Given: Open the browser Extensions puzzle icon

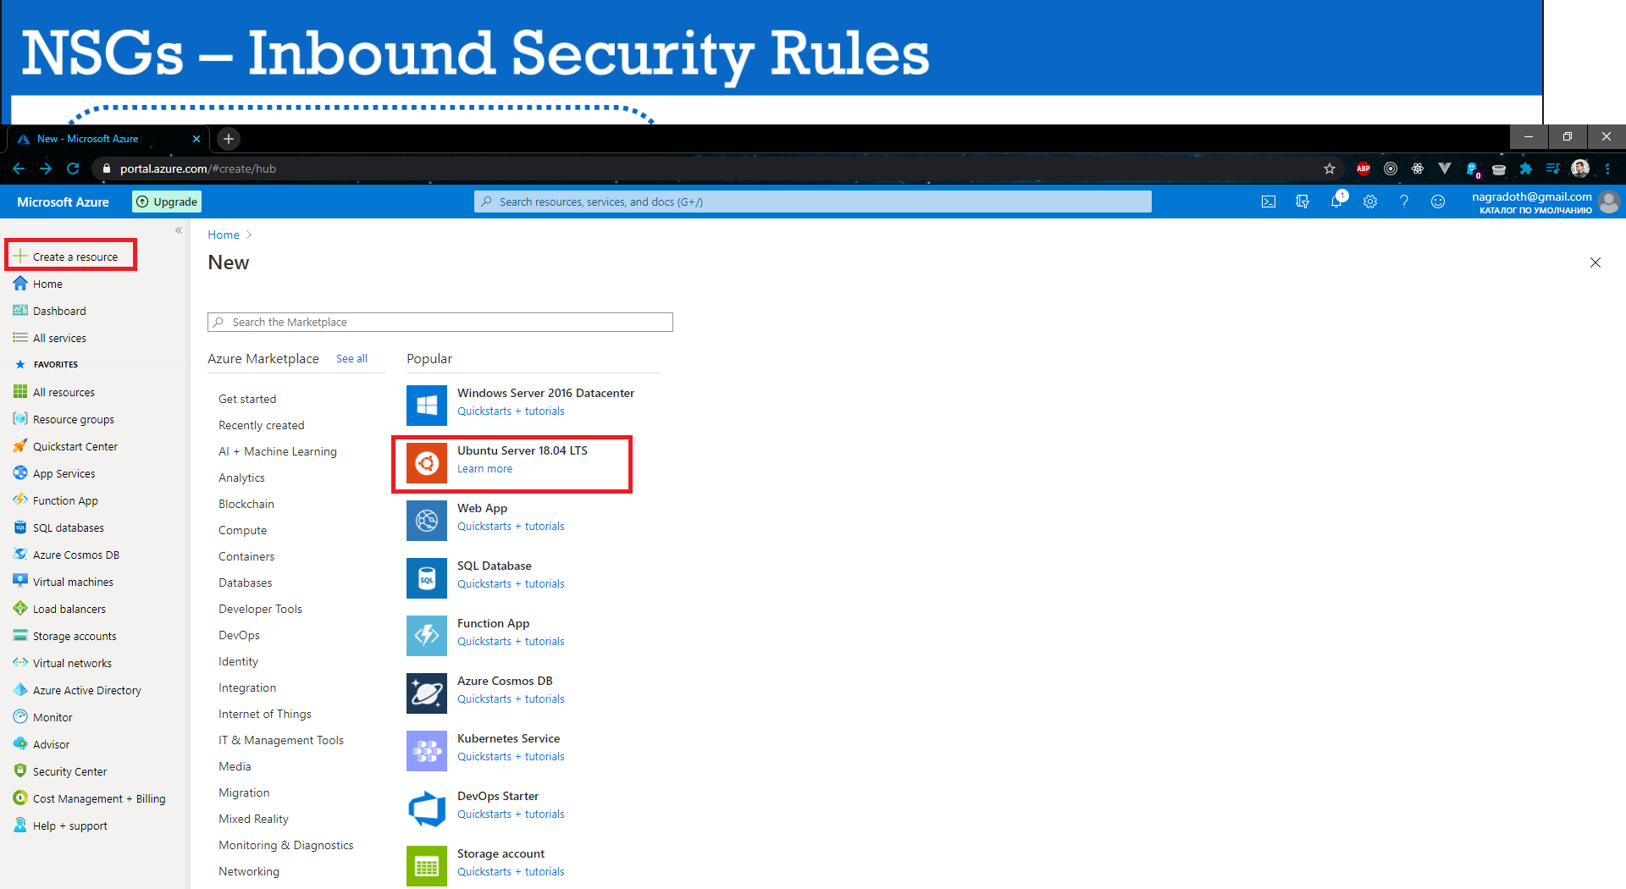Looking at the screenshot, I should (1526, 168).
